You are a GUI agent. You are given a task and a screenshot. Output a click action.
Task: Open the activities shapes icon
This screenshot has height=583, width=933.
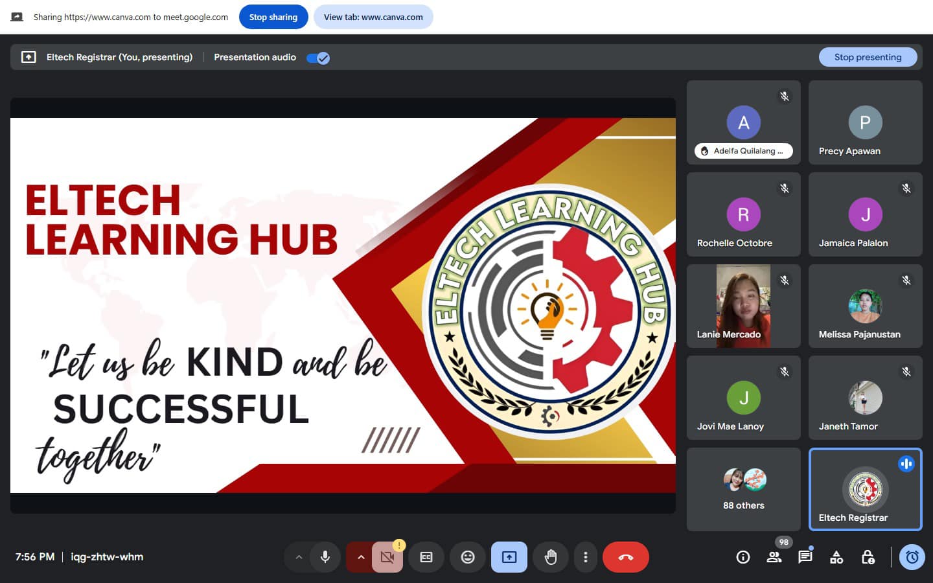[836, 557]
